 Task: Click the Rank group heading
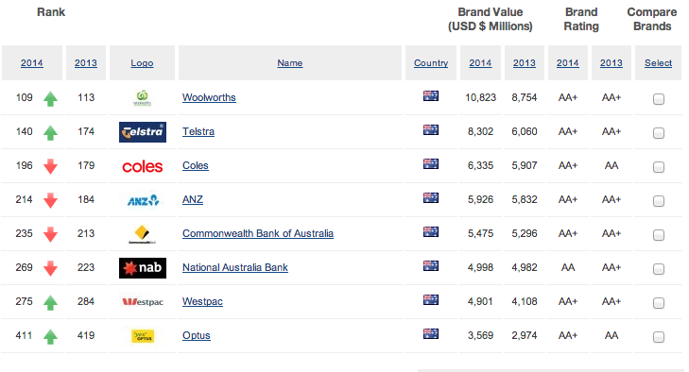coord(51,12)
